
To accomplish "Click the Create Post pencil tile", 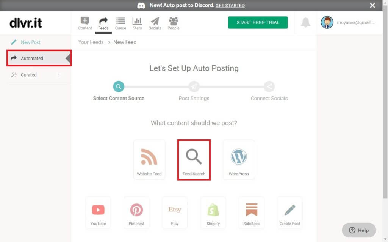I will (x=290, y=212).
